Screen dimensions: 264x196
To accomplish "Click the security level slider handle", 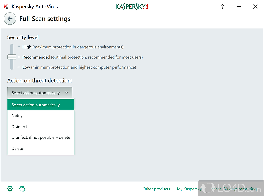I will (12, 57).
